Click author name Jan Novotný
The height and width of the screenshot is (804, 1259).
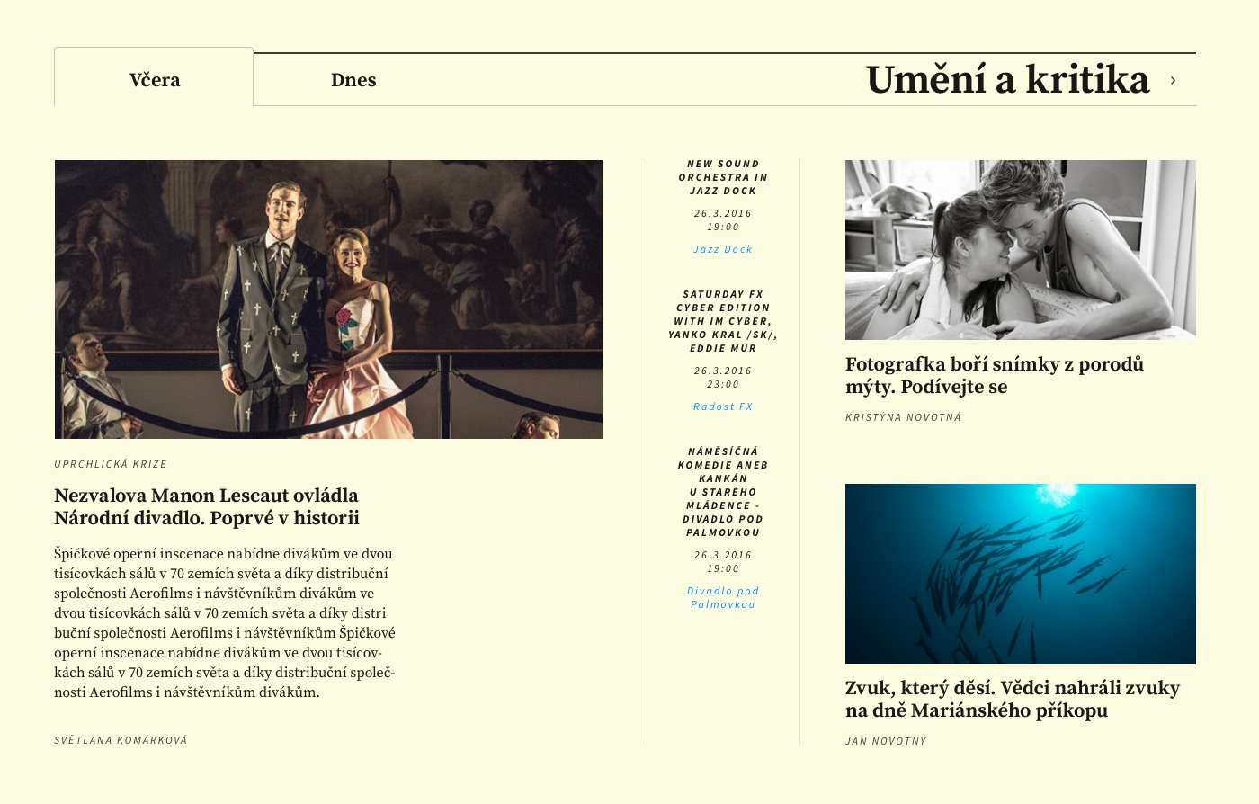coord(885,741)
